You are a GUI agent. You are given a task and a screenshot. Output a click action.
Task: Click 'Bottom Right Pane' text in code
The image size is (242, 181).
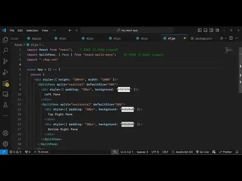coord(63,129)
